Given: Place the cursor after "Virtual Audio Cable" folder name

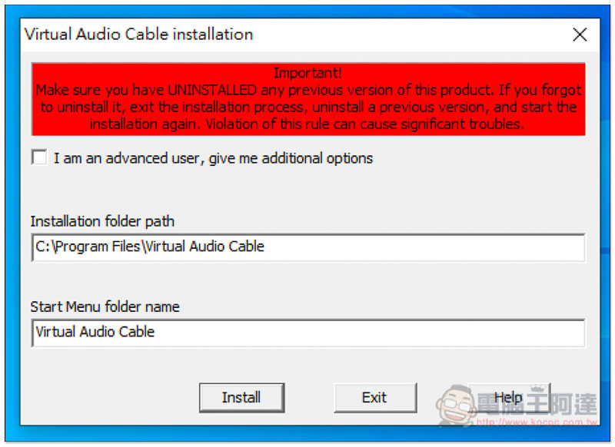Looking at the screenshot, I should pos(155,333).
